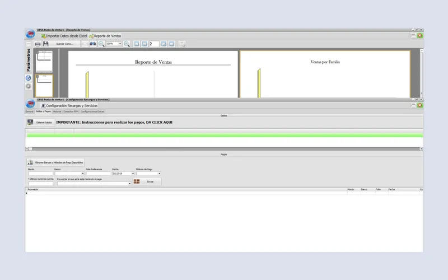448x280 pixels.
Task: Open the Historial tab
Action: pyautogui.click(x=57, y=111)
